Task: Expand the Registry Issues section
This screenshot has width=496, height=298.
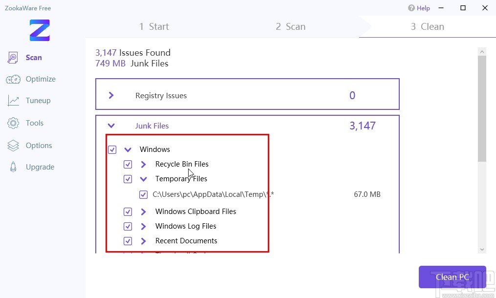Action: [111, 95]
